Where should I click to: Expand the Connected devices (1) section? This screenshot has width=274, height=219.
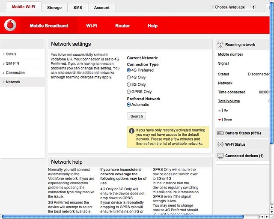click(x=242, y=156)
